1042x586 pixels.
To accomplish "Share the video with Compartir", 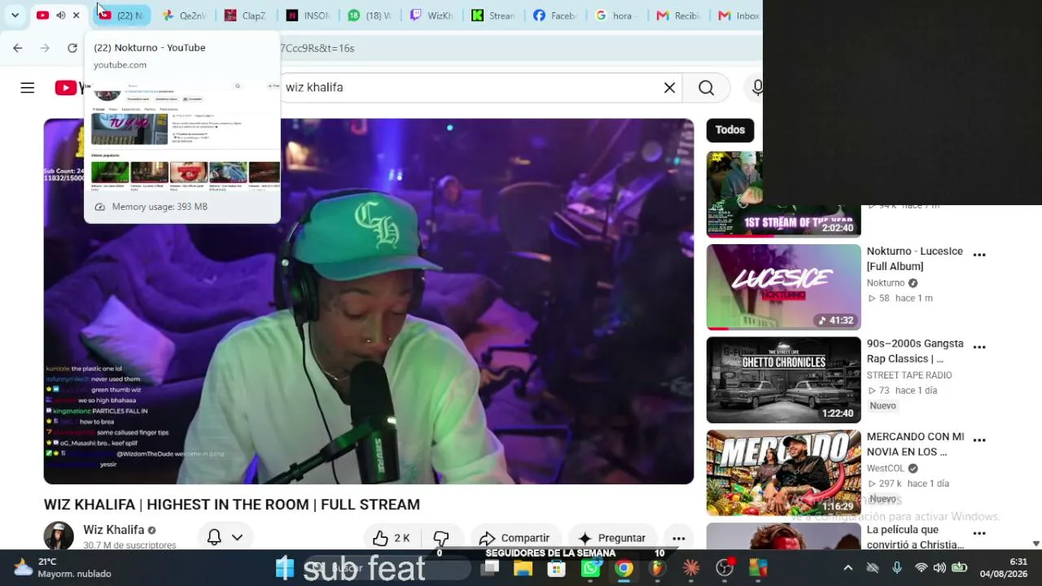I will pos(514,538).
